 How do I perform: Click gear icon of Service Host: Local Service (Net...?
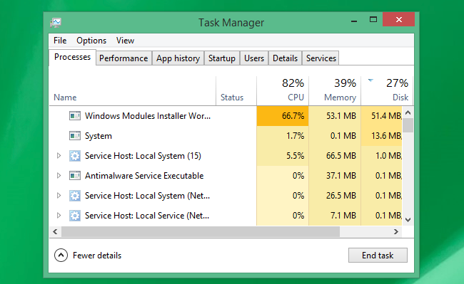74,216
